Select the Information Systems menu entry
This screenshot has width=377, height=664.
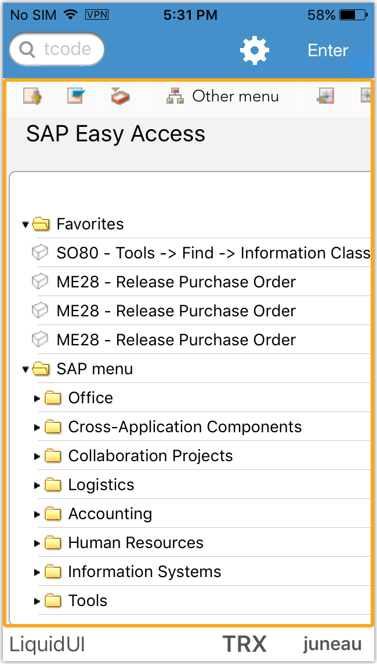pyautogui.click(x=144, y=572)
